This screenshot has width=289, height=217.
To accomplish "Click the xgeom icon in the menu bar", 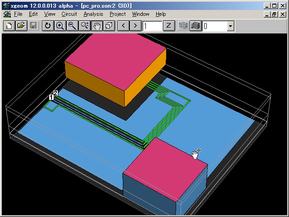I will click(7, 14).
